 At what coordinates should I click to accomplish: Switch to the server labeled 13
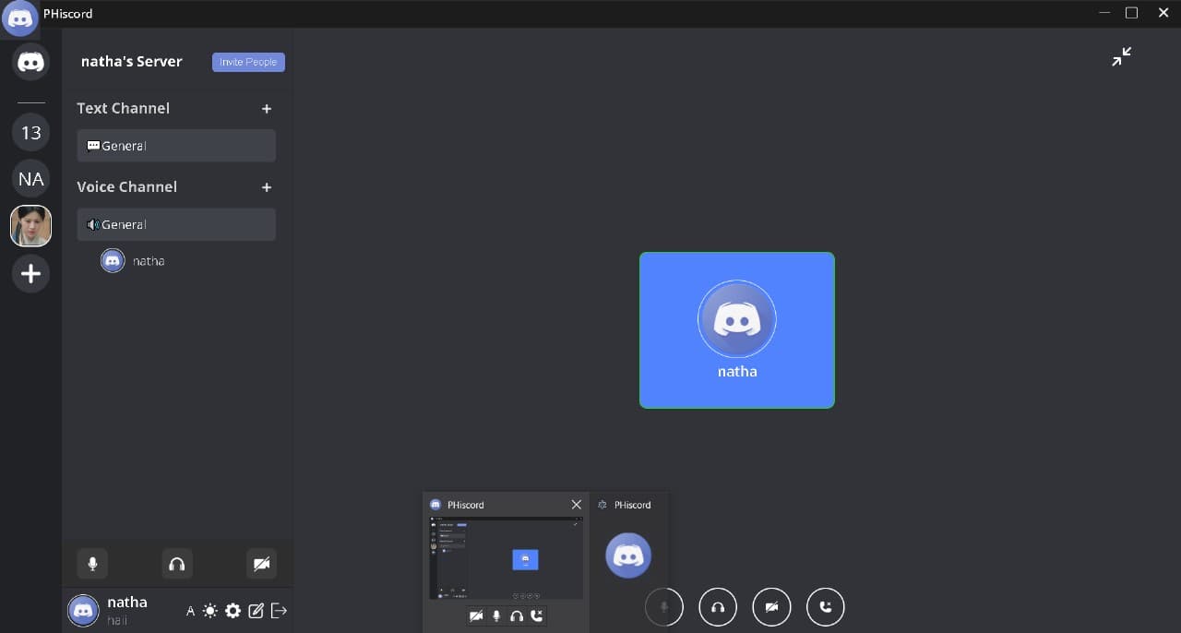point(31,133)
